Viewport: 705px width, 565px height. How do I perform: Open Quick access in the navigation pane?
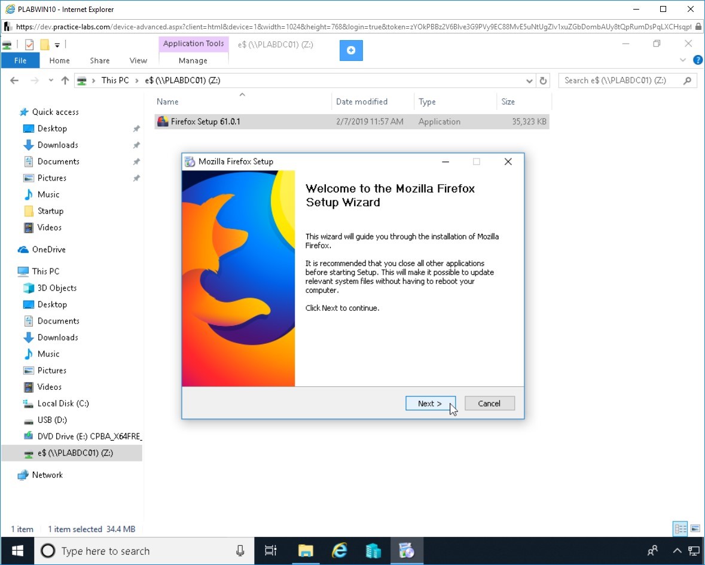tap(55, 112)
